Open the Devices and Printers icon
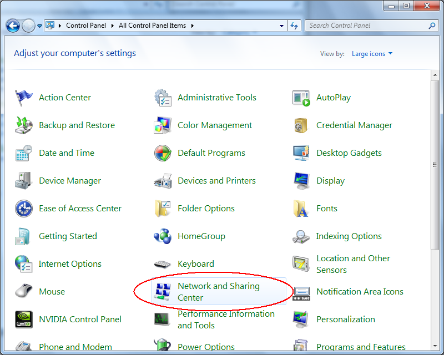The image size is (444, 355). click(x=163, y=181)
